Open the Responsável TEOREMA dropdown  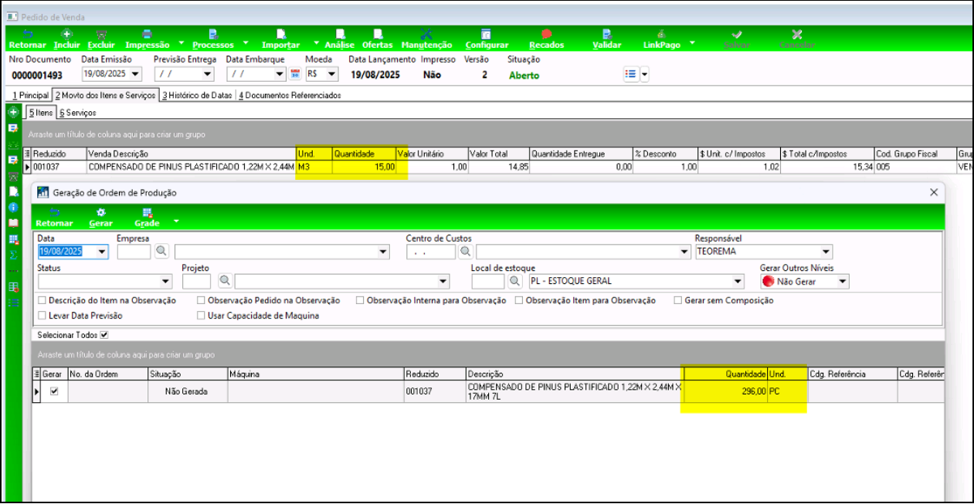pyautogui.click(x=826, y=252)
